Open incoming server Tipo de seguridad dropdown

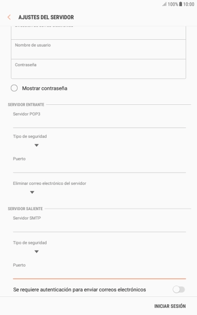click(x=36, y=145)
